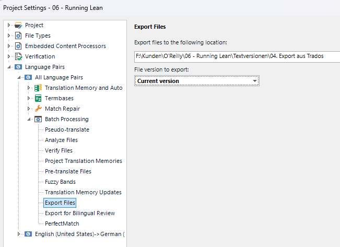The width and height of the screenshot is (340, 247).
Task: Click the Translation Memory and Auto icon
Action: [38, 88]
